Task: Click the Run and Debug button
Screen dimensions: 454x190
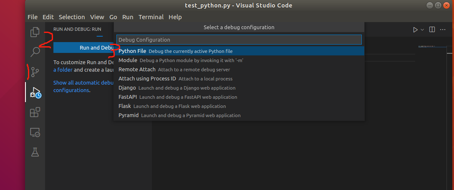Action: 84,48
